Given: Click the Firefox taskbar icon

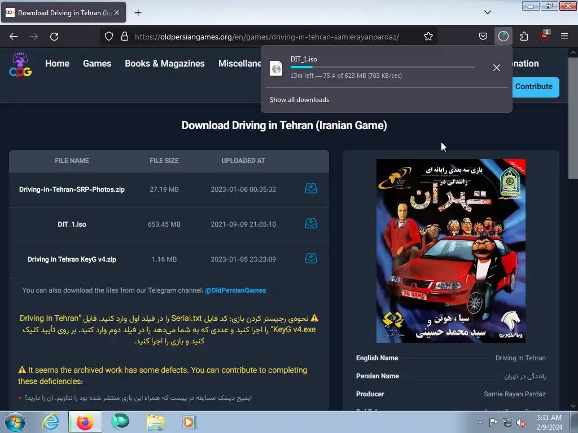Looking at the screenshot, I should coord(85,422).
